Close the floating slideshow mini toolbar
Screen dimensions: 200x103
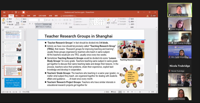[51, 24]
